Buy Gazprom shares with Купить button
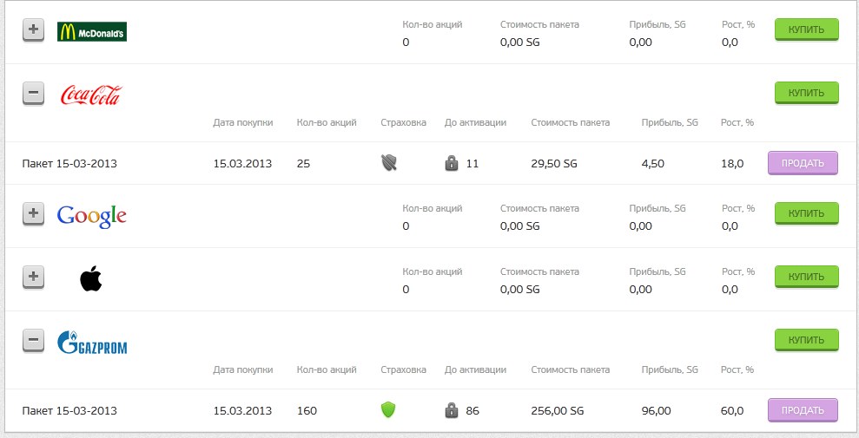 pyautogui.click(x=806, y=340)
